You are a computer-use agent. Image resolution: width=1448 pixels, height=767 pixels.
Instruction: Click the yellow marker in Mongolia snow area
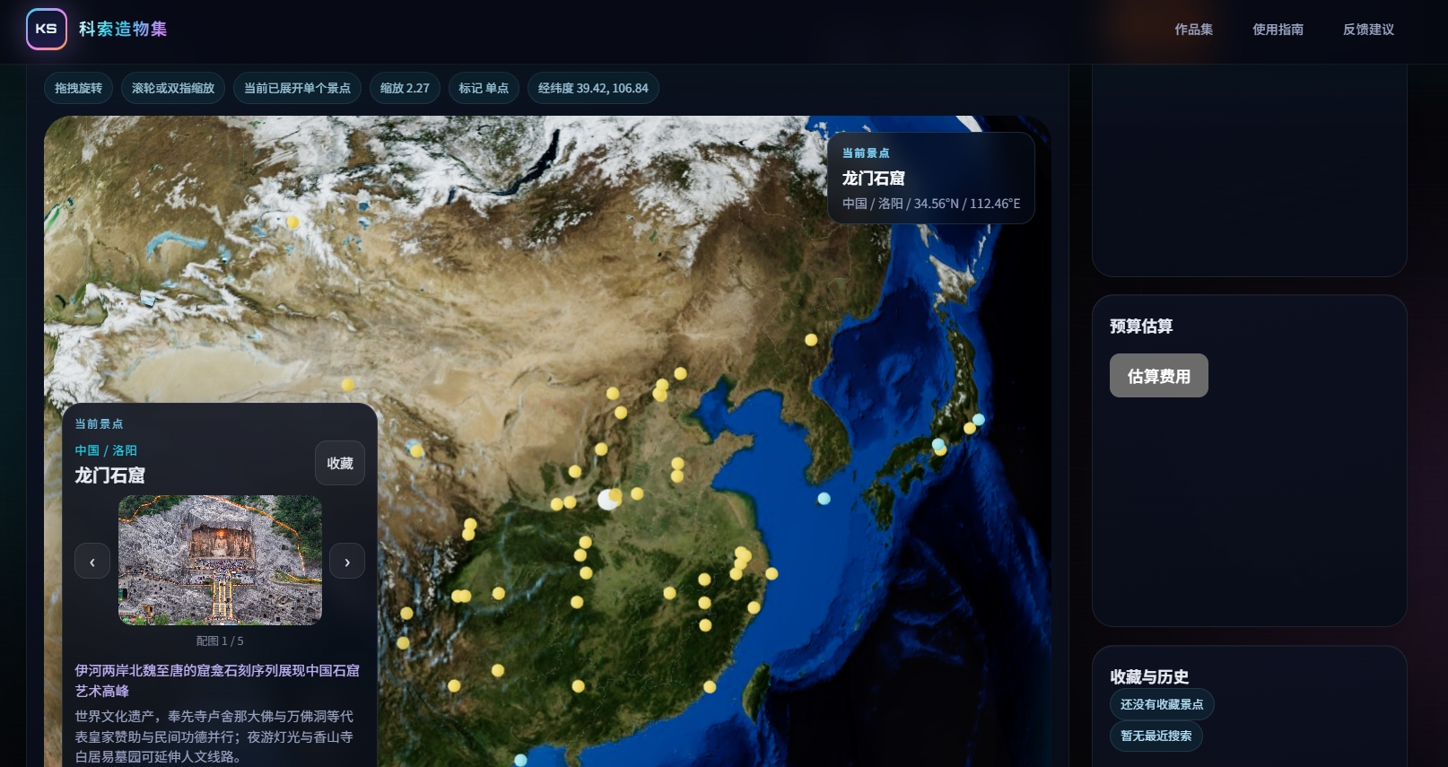[292, 222]
